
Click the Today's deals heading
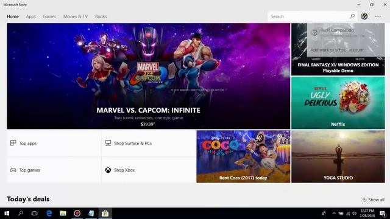28,199
